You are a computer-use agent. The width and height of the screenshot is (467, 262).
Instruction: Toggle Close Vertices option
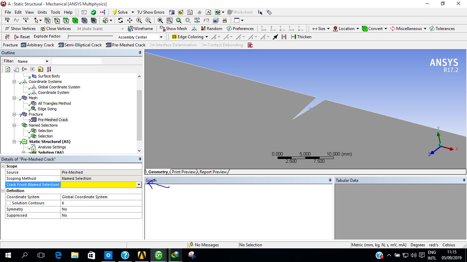(x=55, y=29)
